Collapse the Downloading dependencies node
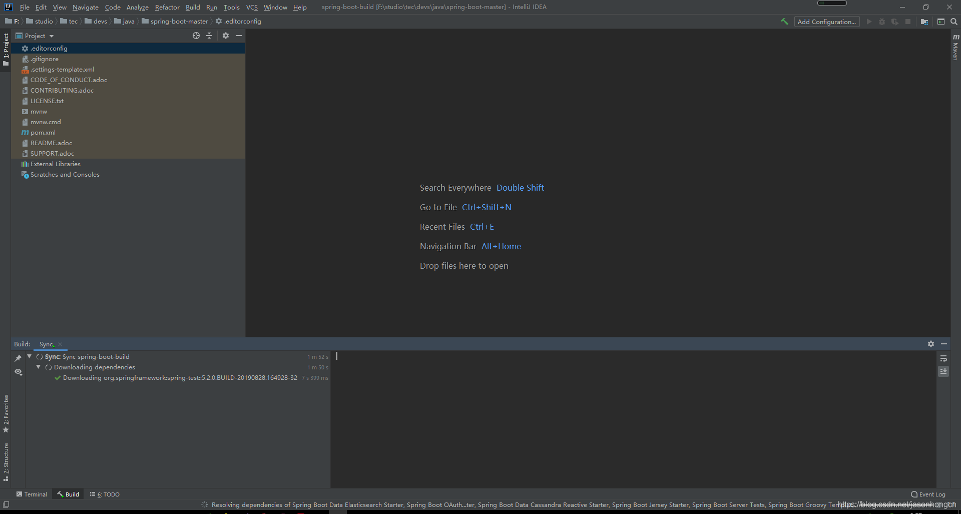This screenshot has width=961, height=514. (39, 367)
